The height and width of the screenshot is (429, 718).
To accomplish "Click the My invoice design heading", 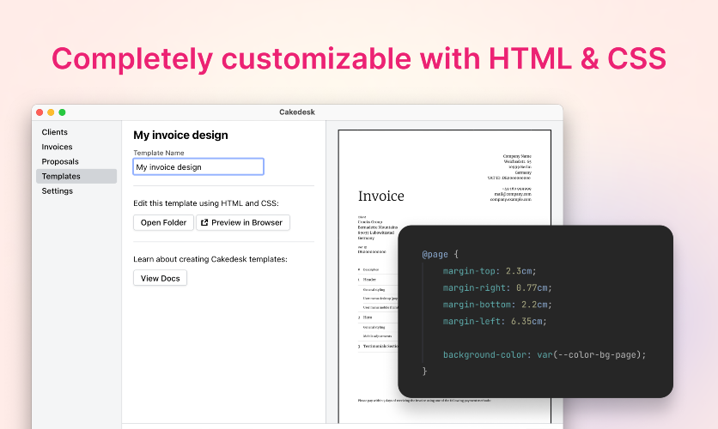I will tap(180, 135).
